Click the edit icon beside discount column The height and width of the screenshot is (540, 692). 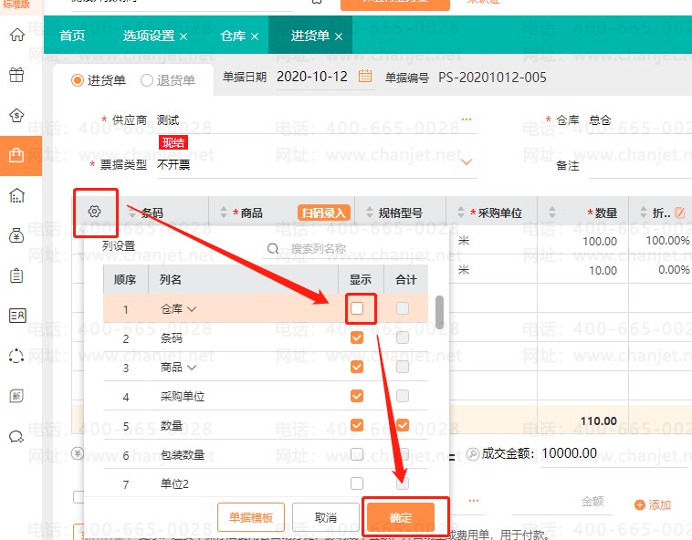(x=680, y=213)
